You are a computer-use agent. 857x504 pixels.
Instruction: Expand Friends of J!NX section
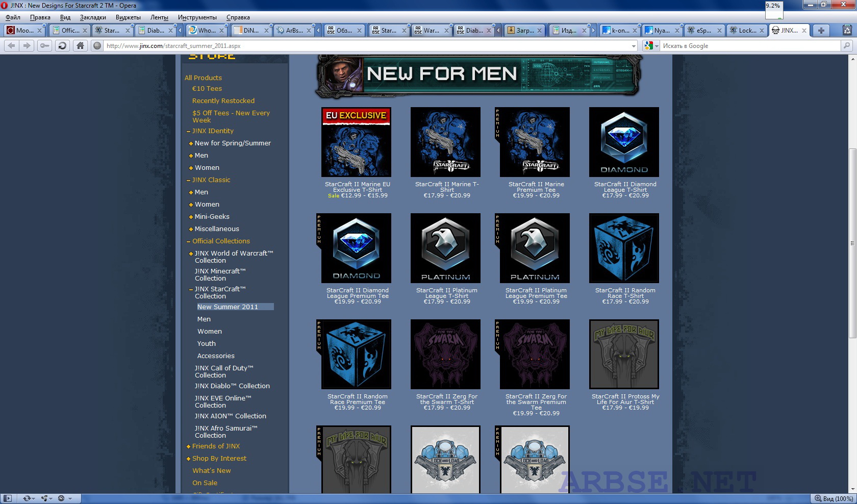coord(188,446)
